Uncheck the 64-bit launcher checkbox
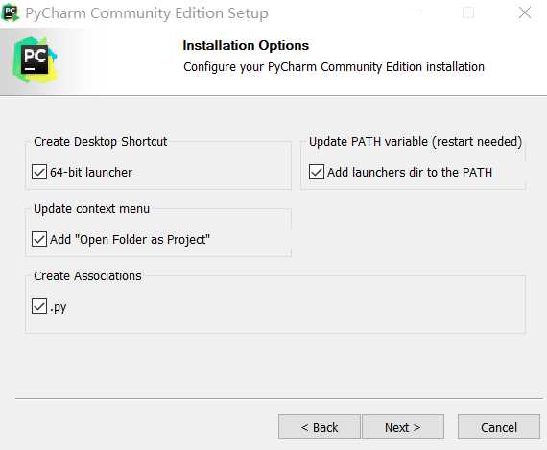The width and height of the screenshot is (547, 450). coord(39,172)
